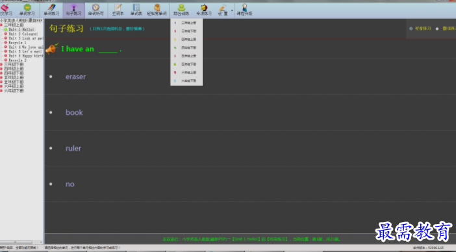The width and height of the screenshot is (456, 252).
Task: Expand the 五年级上册 node in the tree
Action: click(x=1, y=77)
